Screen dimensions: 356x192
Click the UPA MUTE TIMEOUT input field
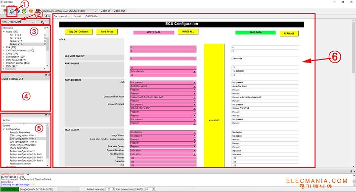(163, 59)
